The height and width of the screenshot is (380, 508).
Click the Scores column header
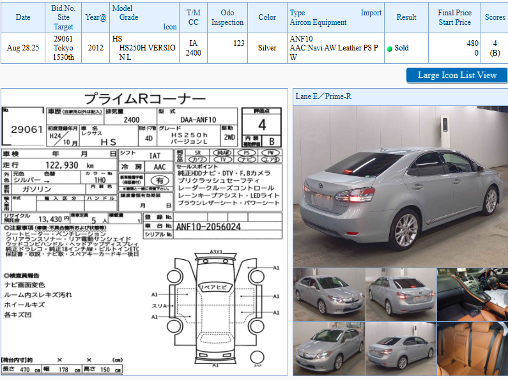[x=495, y=17]
